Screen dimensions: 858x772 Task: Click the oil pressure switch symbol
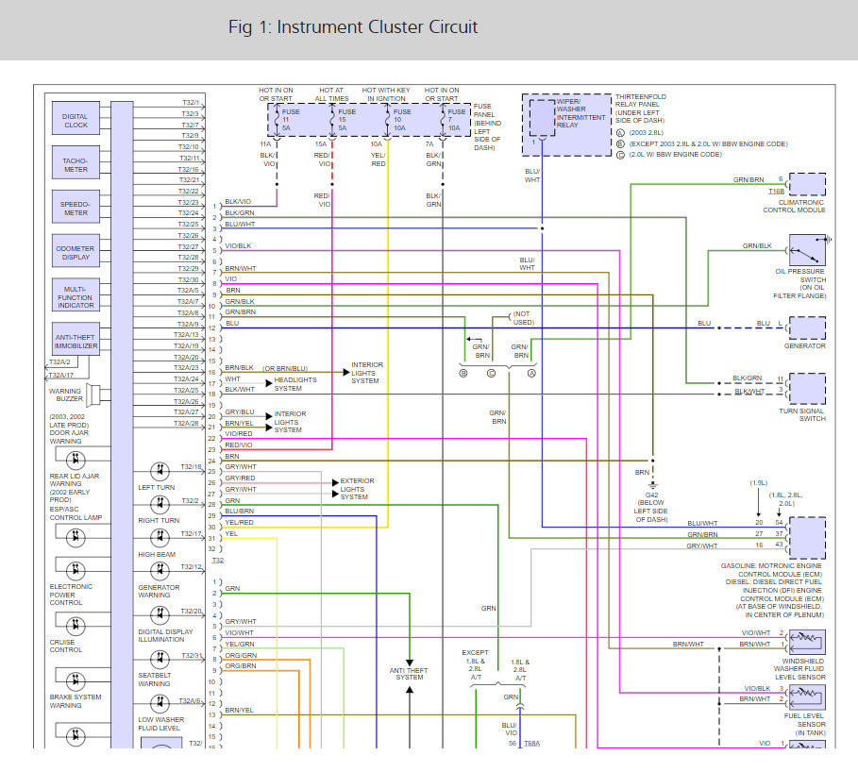click(807, 251)
